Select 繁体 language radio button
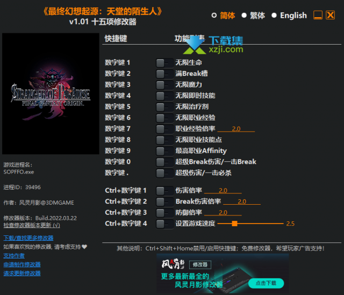This screenshot has width=344, height=295. (x=244, y=16)
